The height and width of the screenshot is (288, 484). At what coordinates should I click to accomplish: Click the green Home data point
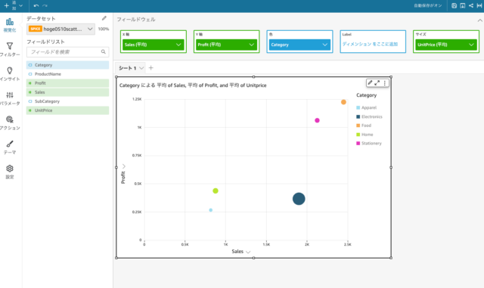click(x=216, y=190)
